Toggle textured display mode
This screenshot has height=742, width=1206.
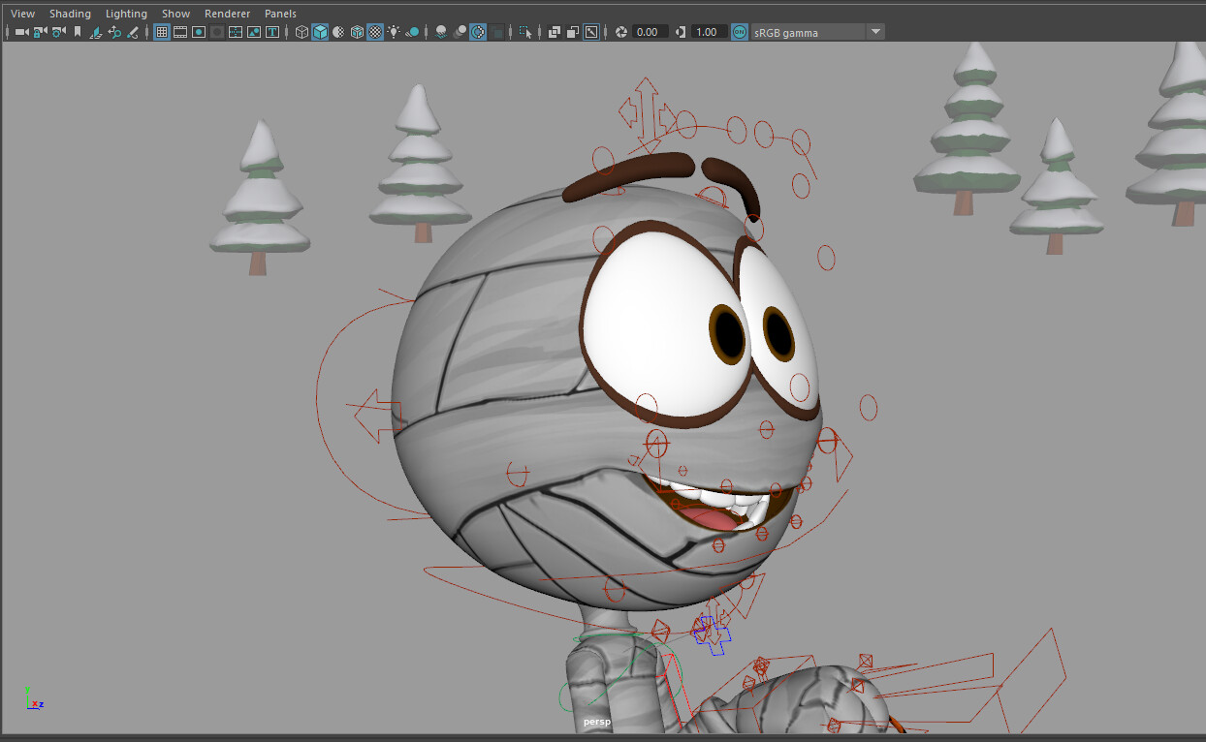point(374,32)
